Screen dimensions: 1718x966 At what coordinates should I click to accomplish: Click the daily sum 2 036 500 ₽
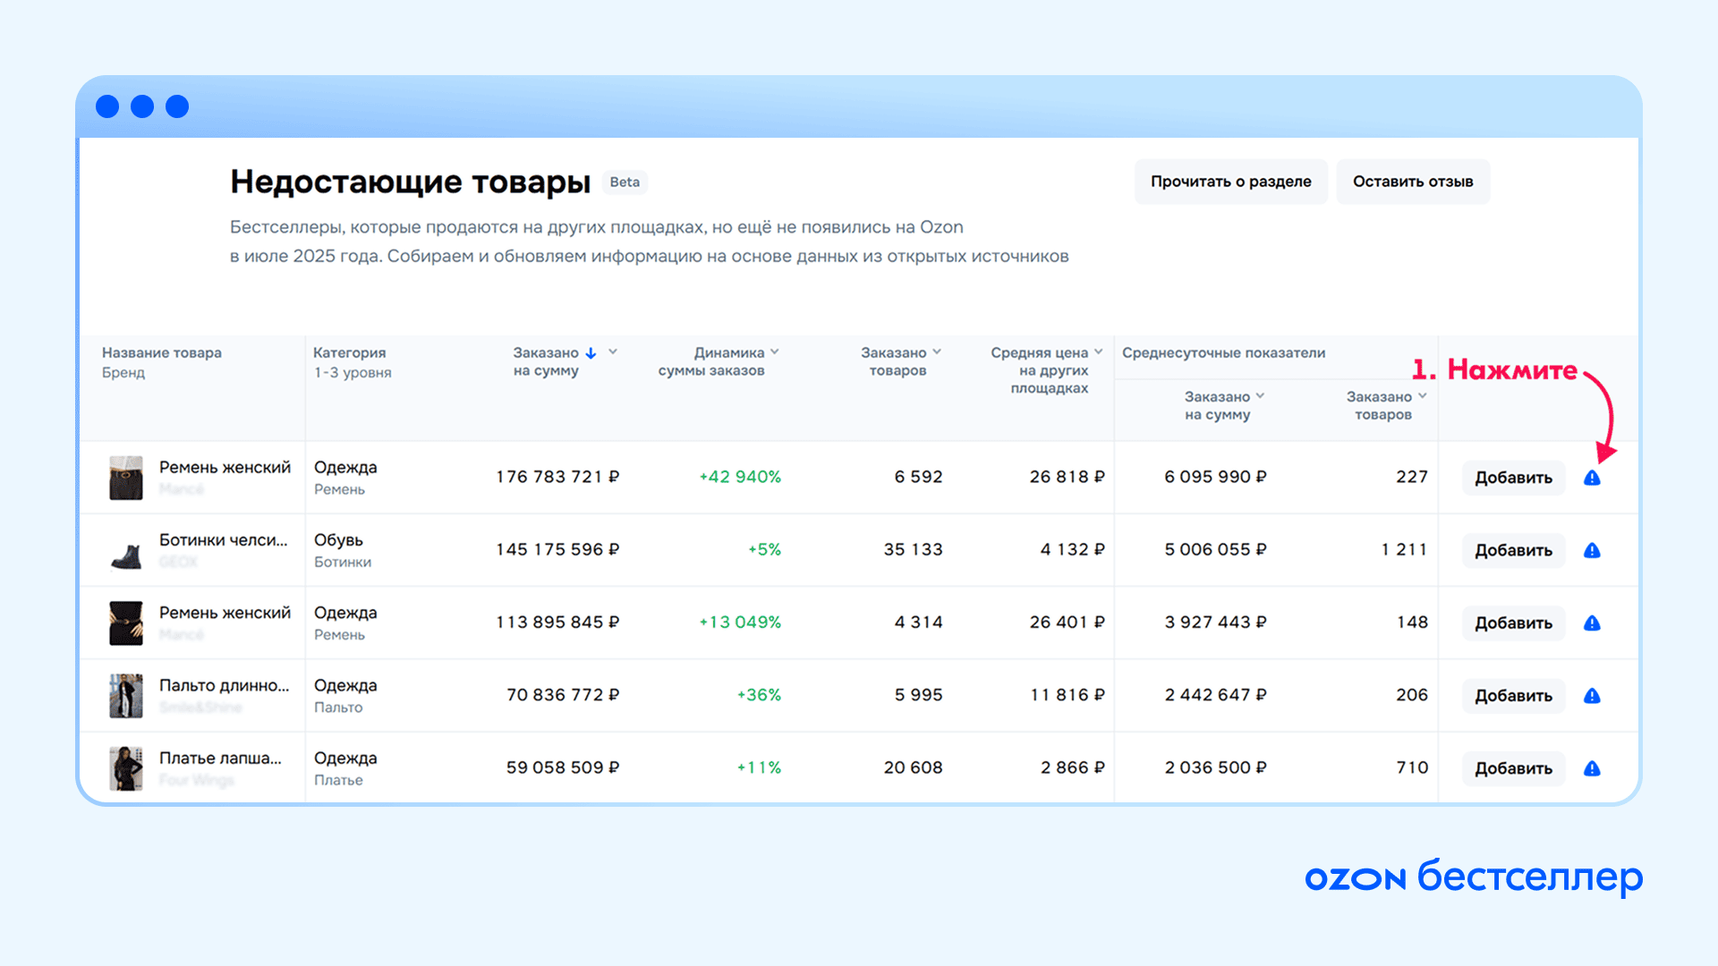tap(1216, 767)
